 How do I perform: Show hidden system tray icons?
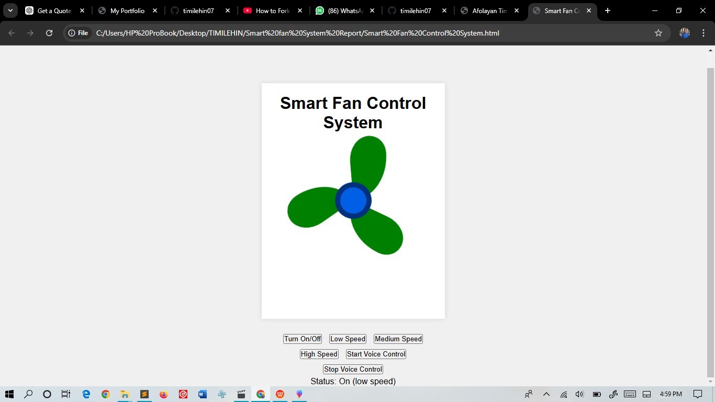546,394
